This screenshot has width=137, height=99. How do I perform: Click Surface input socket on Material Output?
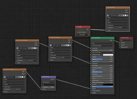pyautogui.click(x=119, y=43)
